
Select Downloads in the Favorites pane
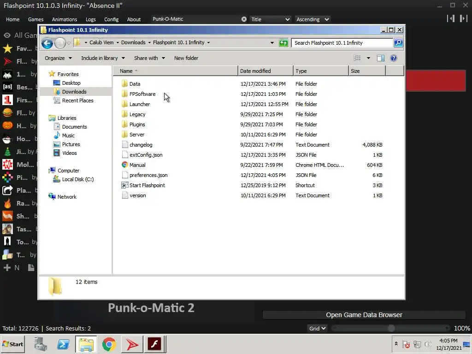[x=74, y=92]
